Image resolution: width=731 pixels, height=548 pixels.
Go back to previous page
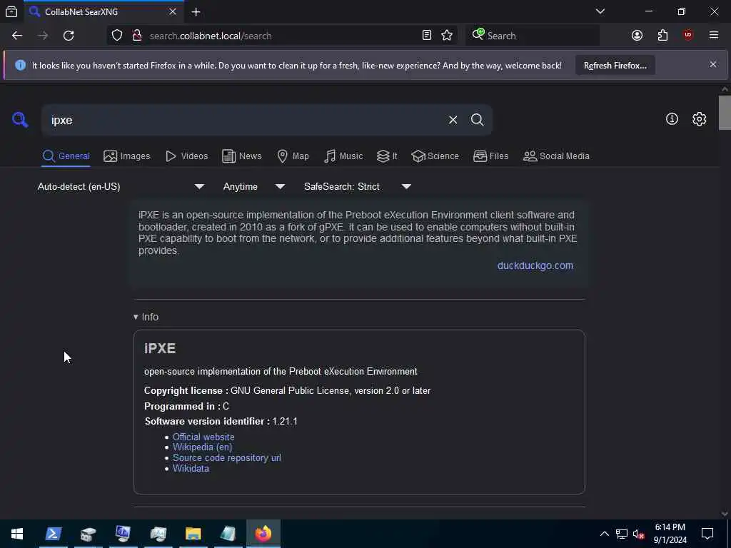point(17,36)
